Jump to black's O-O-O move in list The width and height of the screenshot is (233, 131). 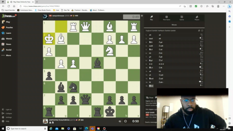click(x=161, y=64)
